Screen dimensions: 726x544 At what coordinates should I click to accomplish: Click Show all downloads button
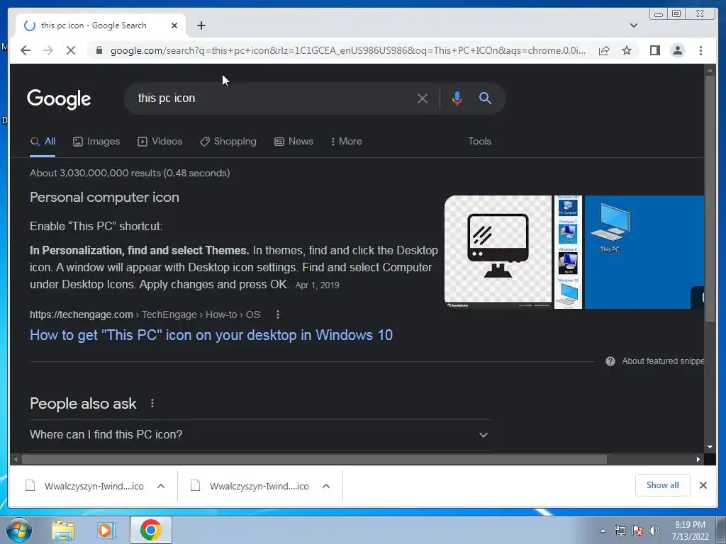[663, 485]
